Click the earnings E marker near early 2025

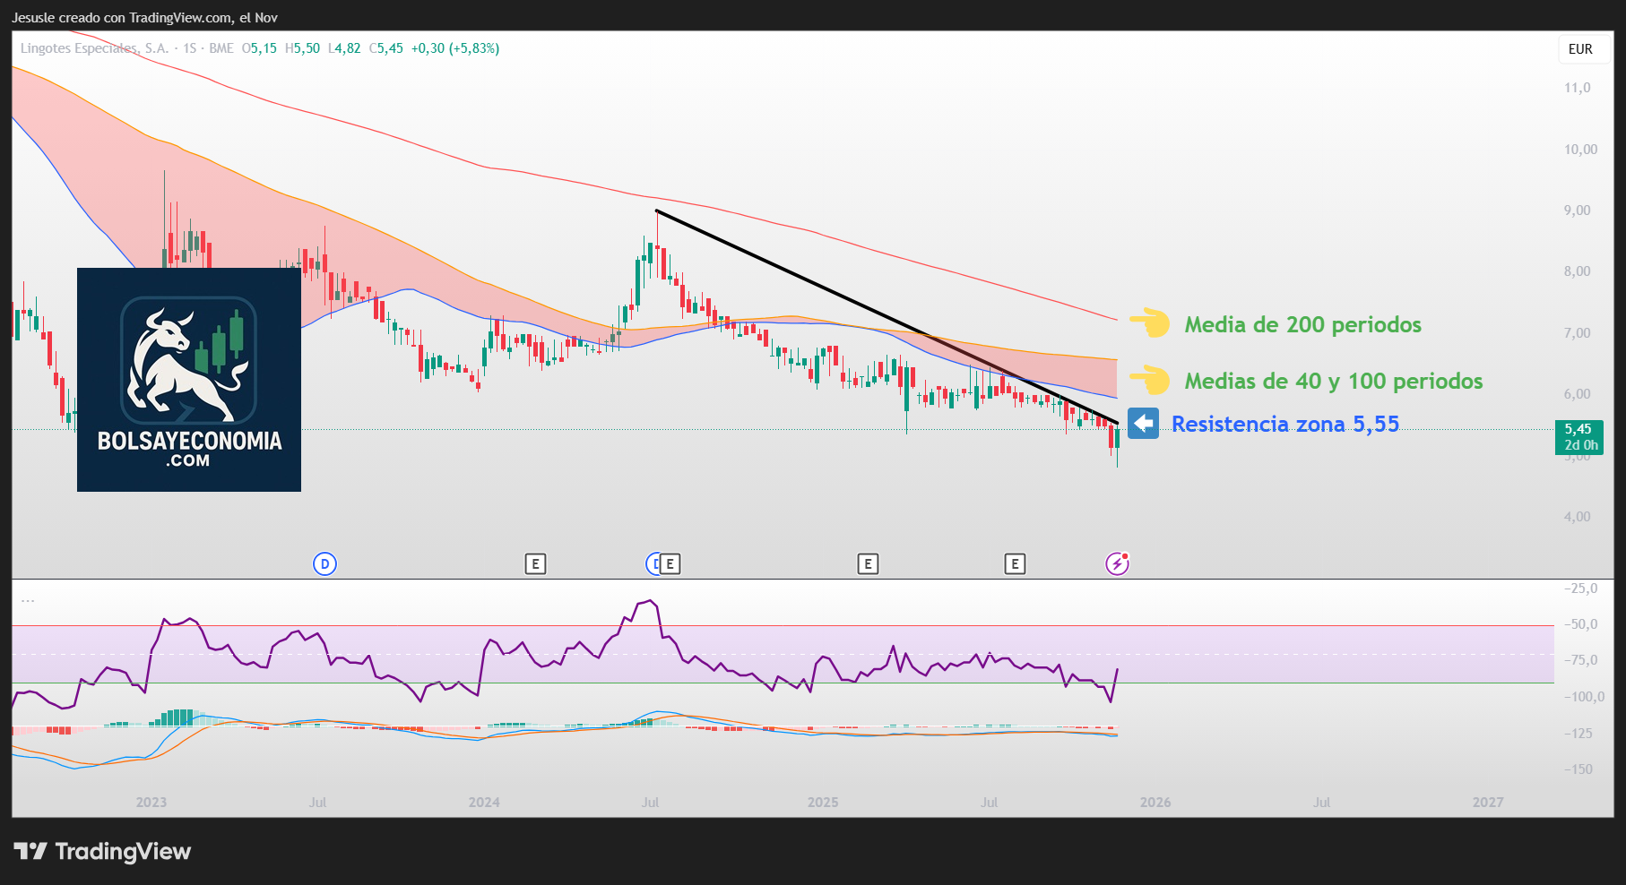(x=867, y=563)
